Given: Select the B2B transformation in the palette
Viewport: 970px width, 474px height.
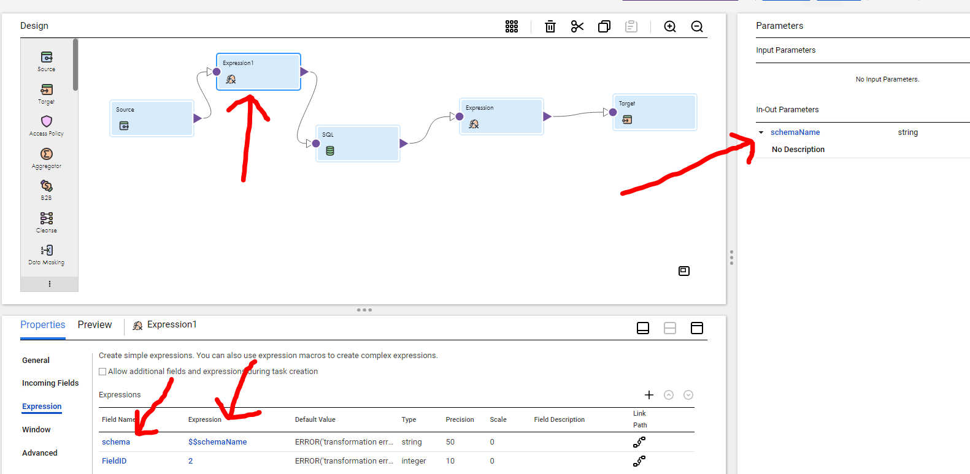Looking at the screenshot, I should click(x=47, y=190).
